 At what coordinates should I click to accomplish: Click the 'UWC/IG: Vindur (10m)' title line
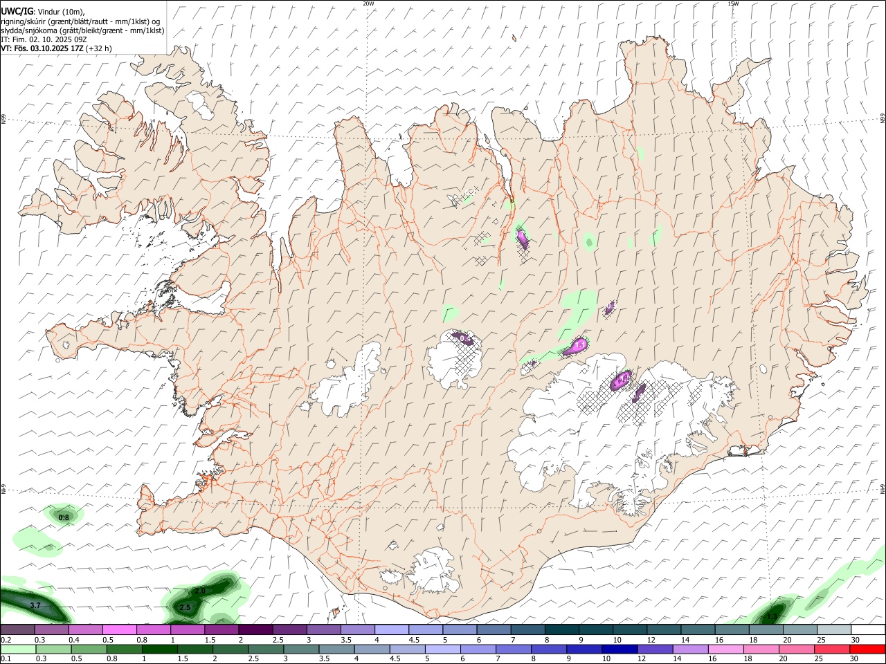(x=43, y=11)
